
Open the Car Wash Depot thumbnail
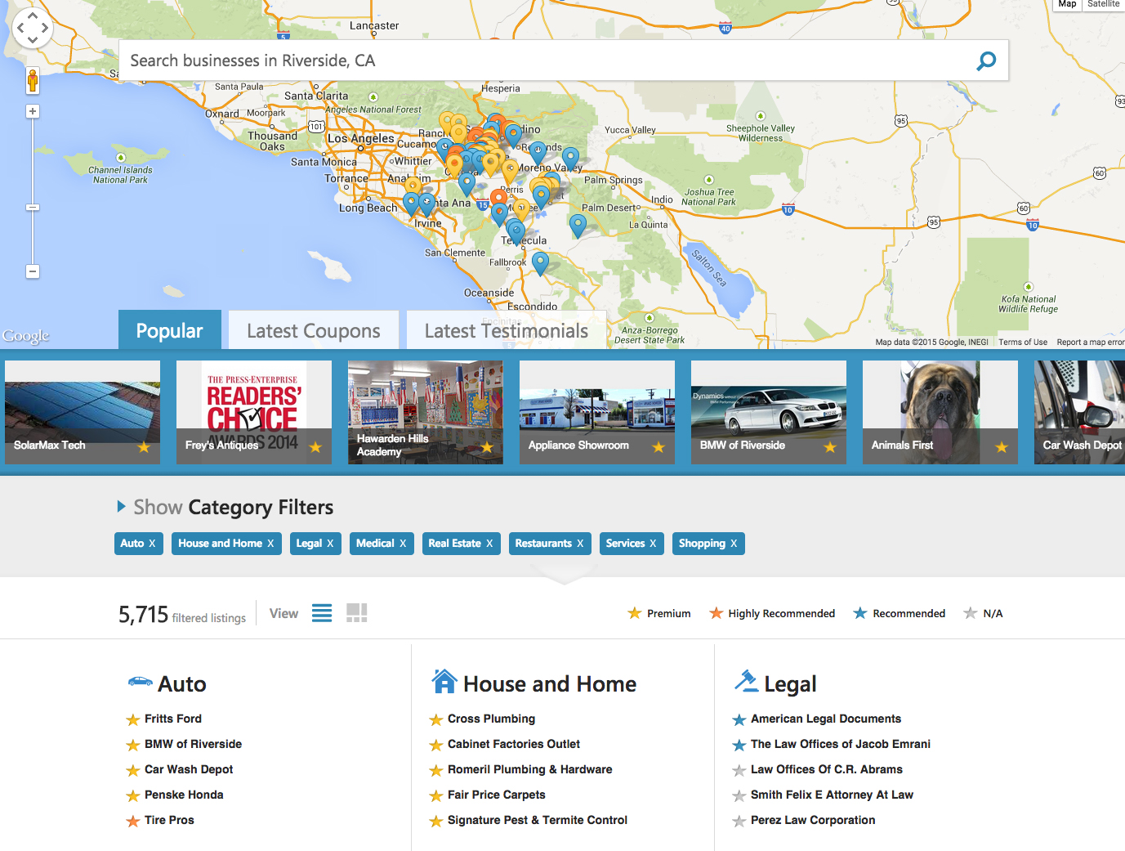coord(1079,412)
